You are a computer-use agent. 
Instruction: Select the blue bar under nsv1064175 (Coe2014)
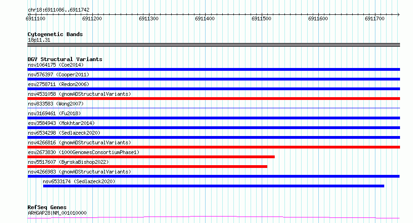213,69
